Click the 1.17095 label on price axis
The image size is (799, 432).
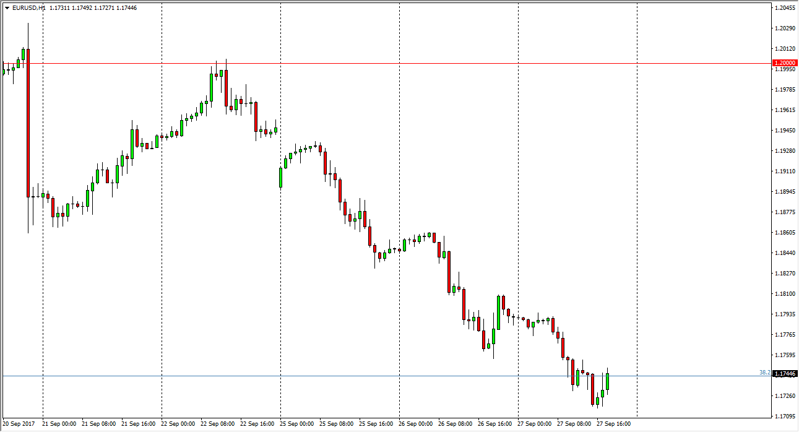(785, 416)
